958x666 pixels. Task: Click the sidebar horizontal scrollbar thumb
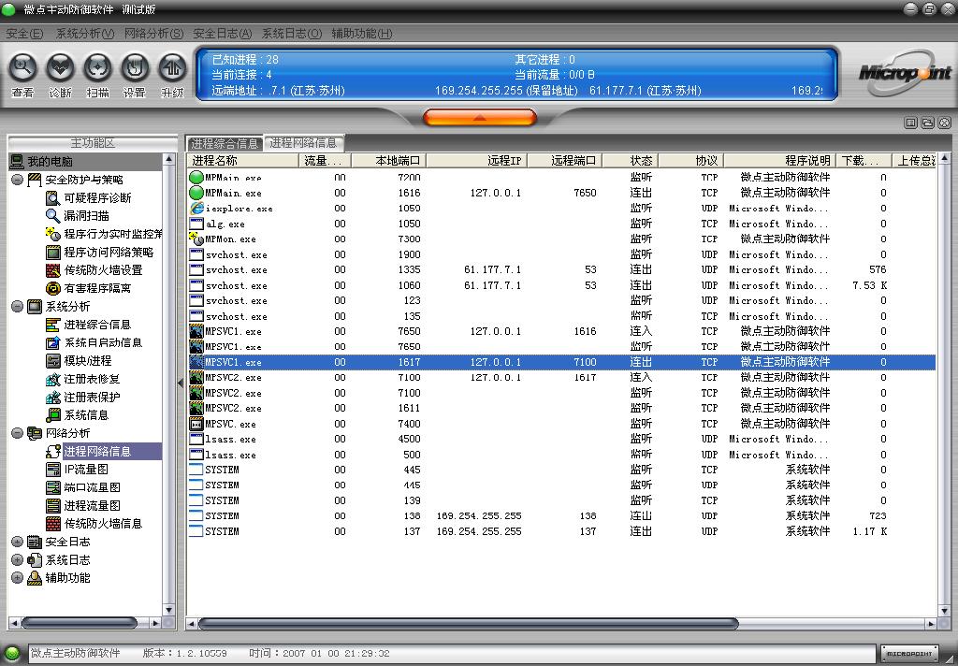[x=79, y=623]
